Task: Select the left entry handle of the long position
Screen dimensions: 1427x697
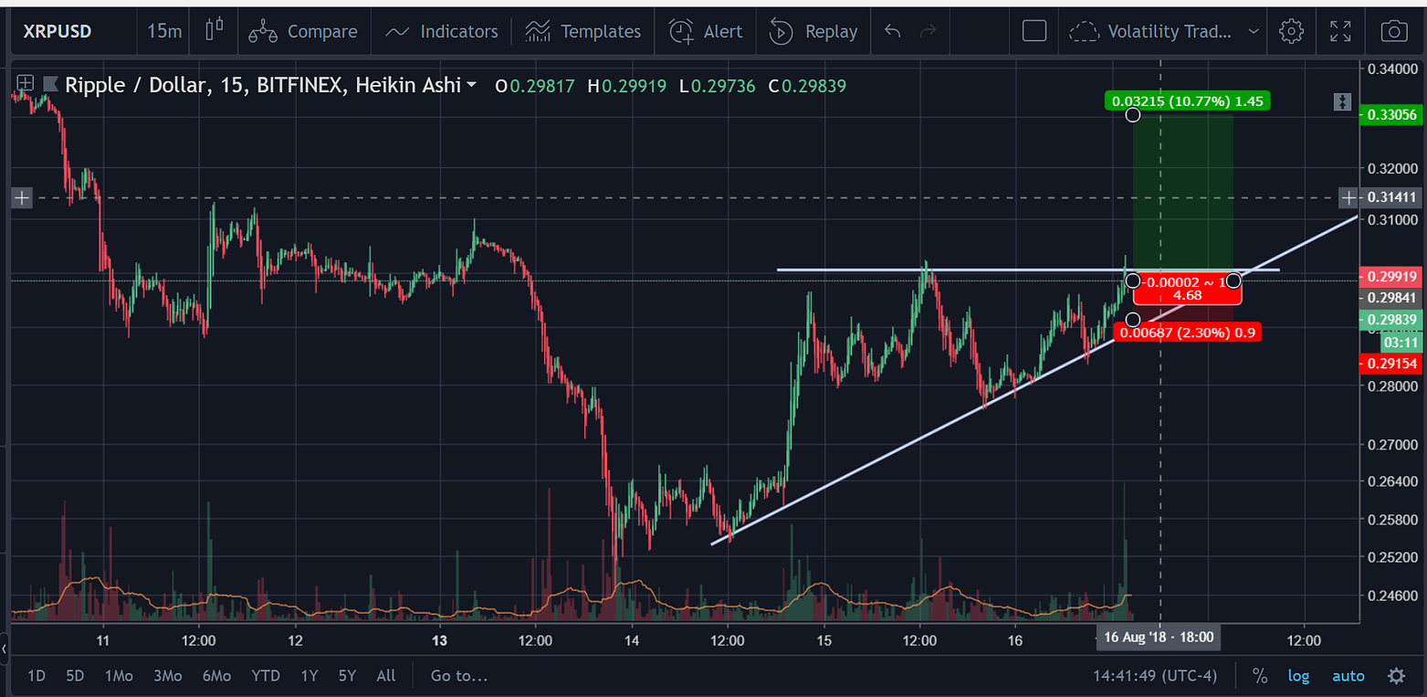Action: pyautogui.click(x=1133, y=280)
